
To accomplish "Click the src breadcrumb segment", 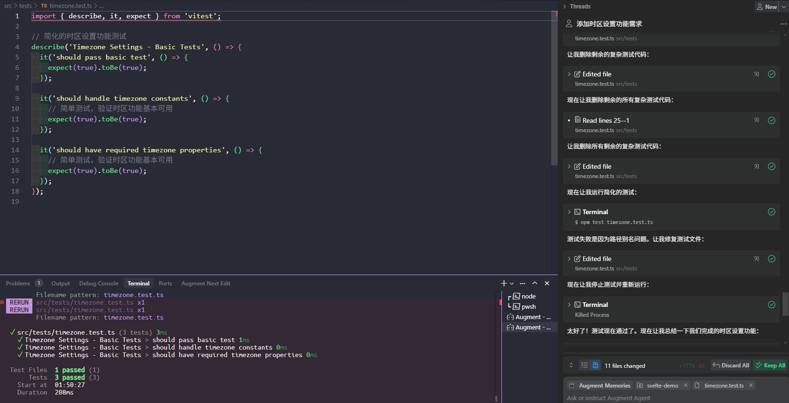I will (8, 6).
